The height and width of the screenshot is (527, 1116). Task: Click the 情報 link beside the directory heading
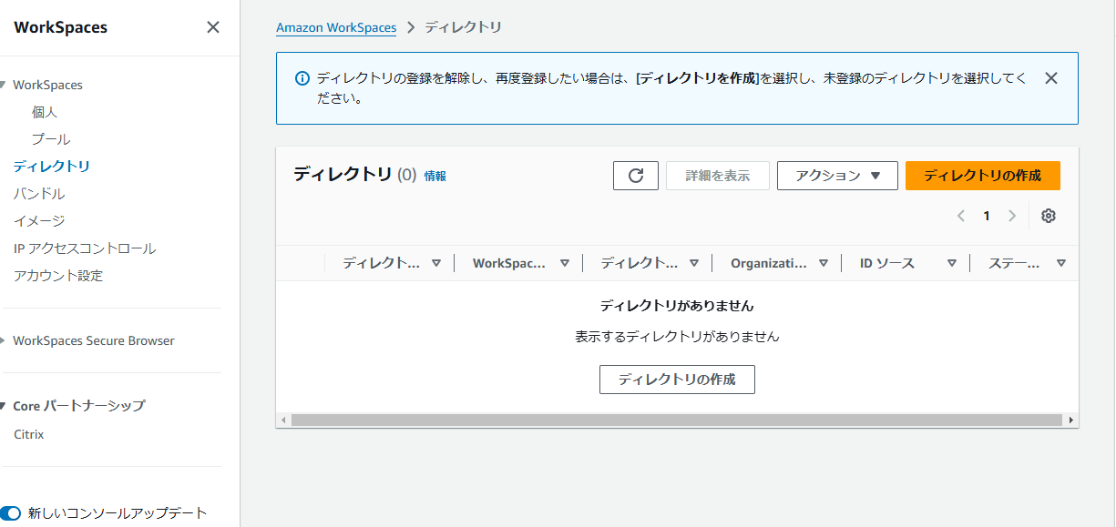(x=435, y=176)
